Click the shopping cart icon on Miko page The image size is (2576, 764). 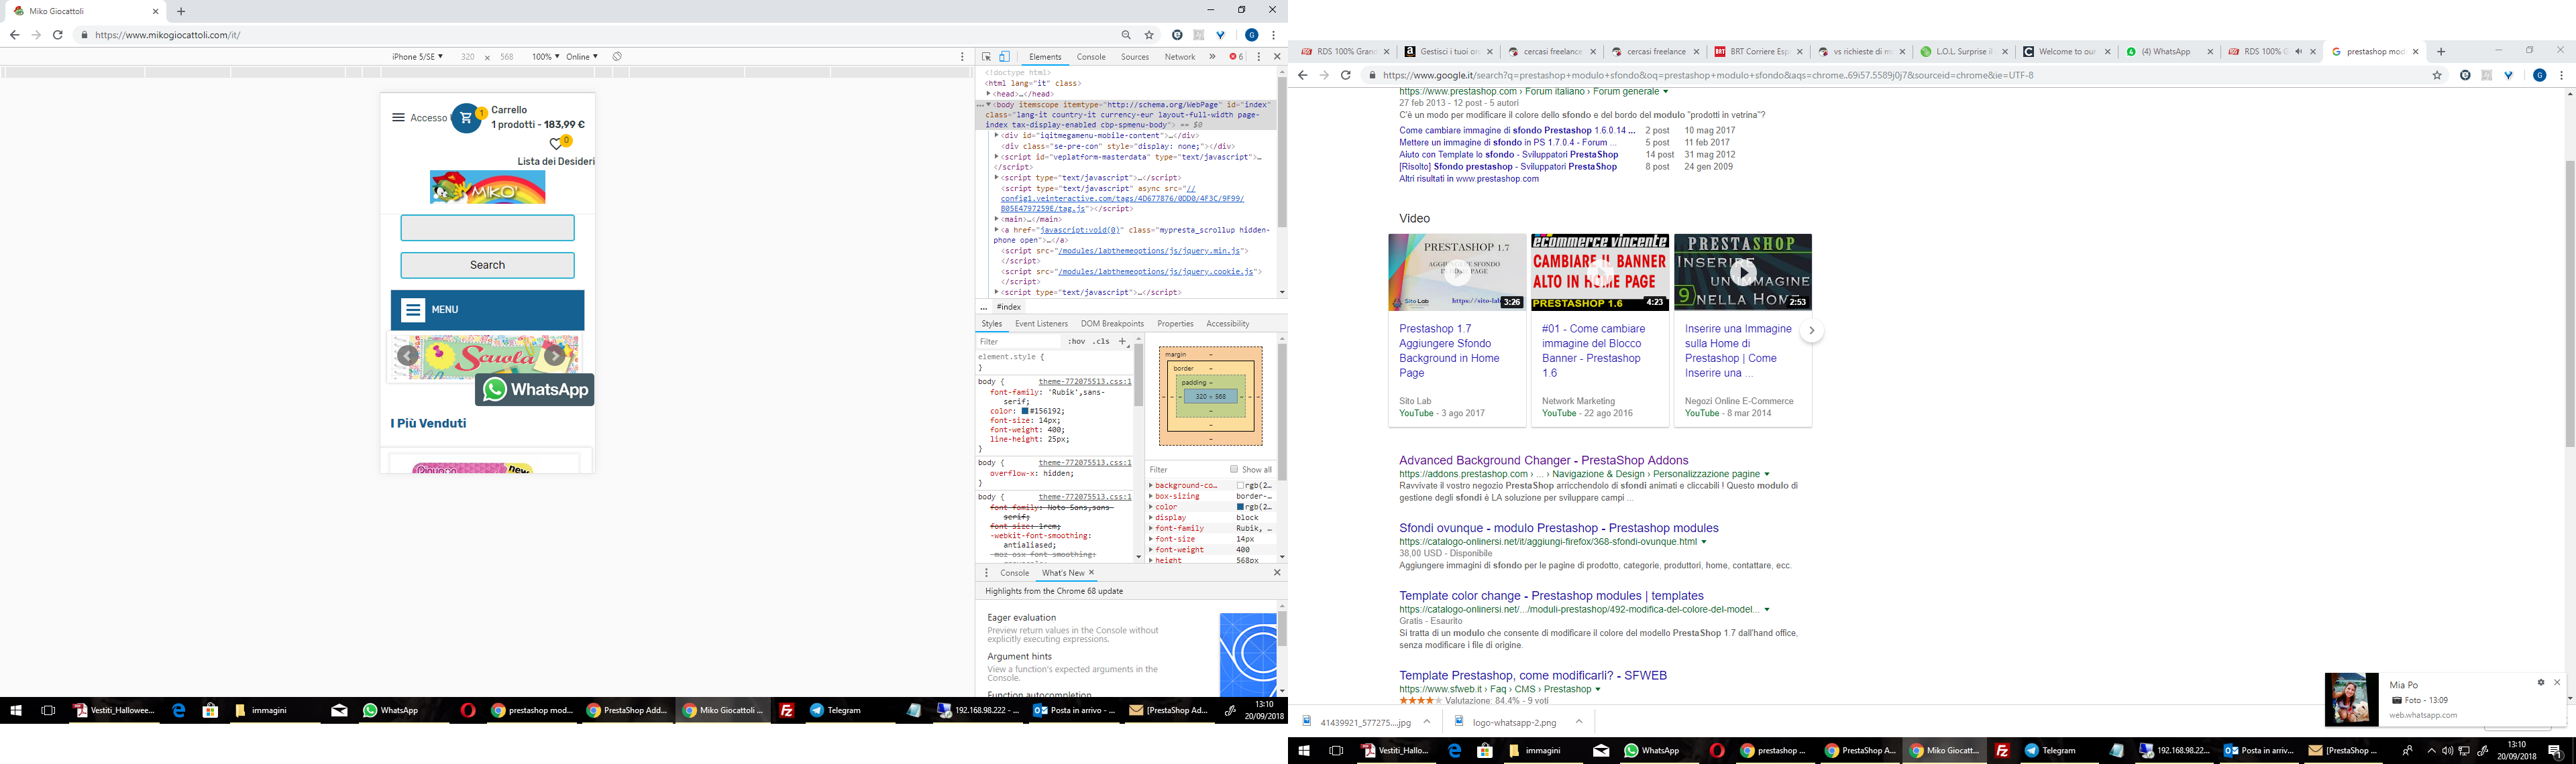[466, 118]
